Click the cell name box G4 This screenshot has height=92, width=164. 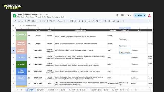[x=16, y=25]
